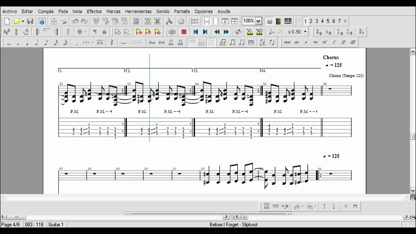Screen dimensions: 416x234
Task: Expand the open file folder dropdown arrow
Action: [23, 21]
